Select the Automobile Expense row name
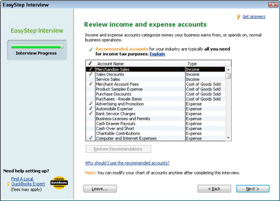 click(x=114, y=109)
